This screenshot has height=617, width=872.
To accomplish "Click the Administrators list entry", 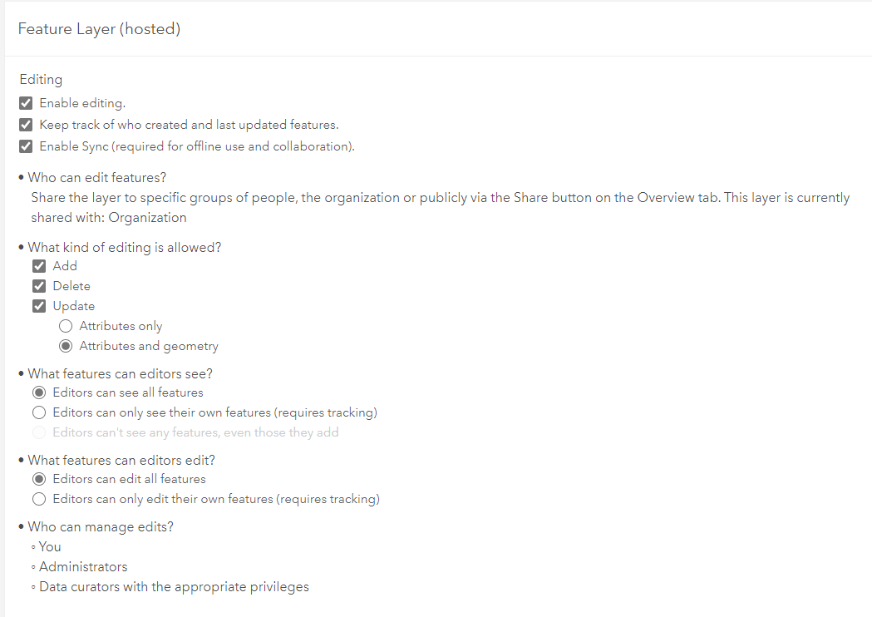I will 83,566.
